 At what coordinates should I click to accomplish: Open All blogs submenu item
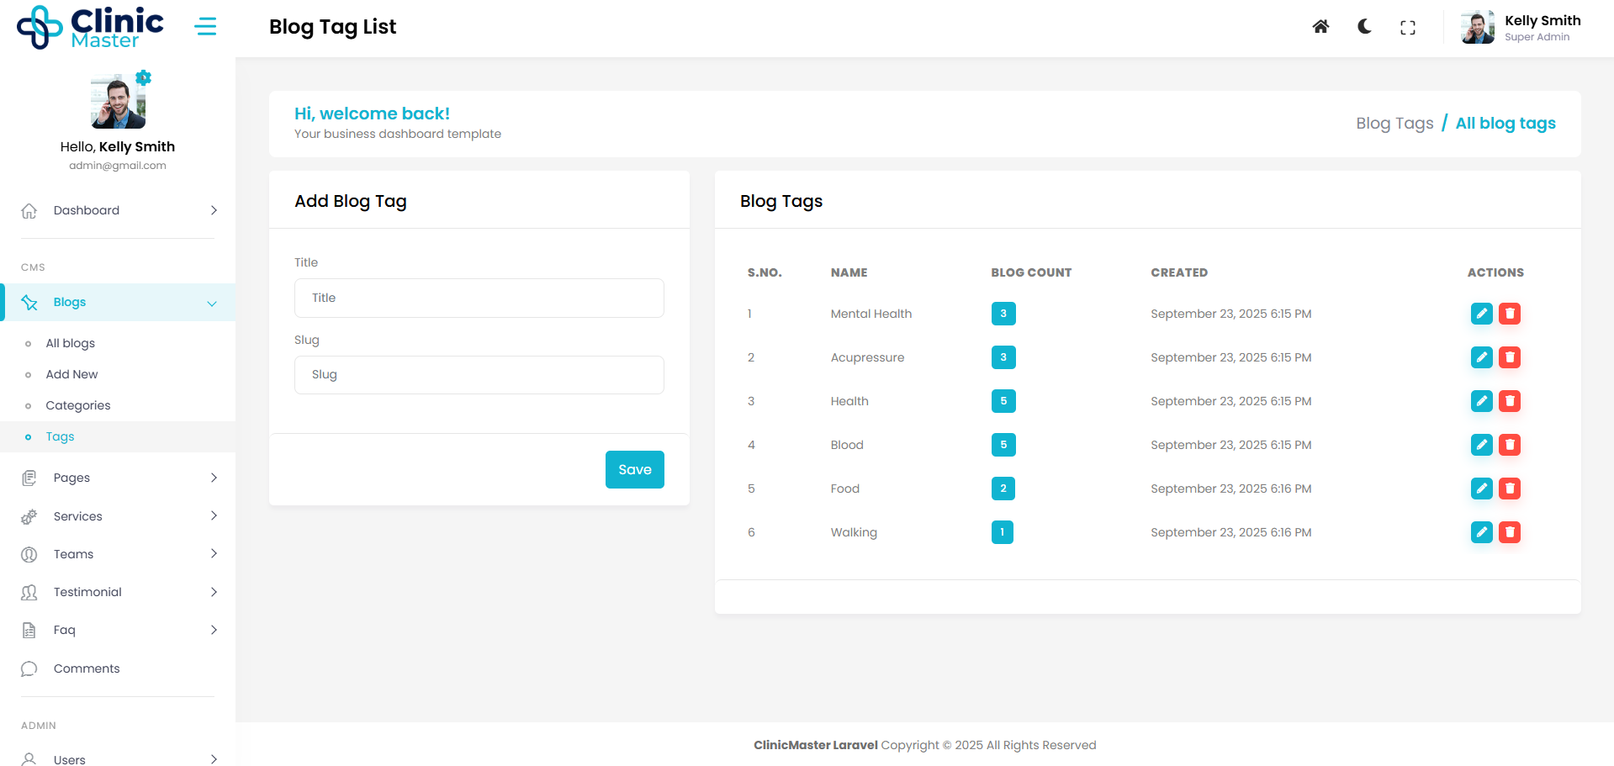click(x=71, y=343)
